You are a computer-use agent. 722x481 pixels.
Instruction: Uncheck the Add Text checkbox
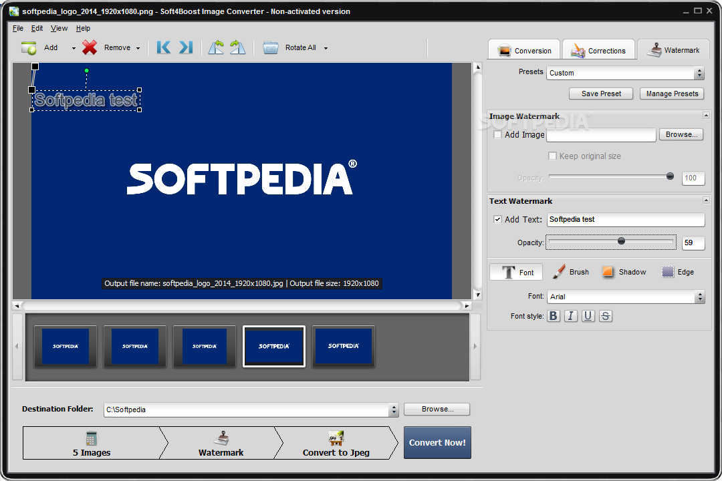[x=498, y=220]
